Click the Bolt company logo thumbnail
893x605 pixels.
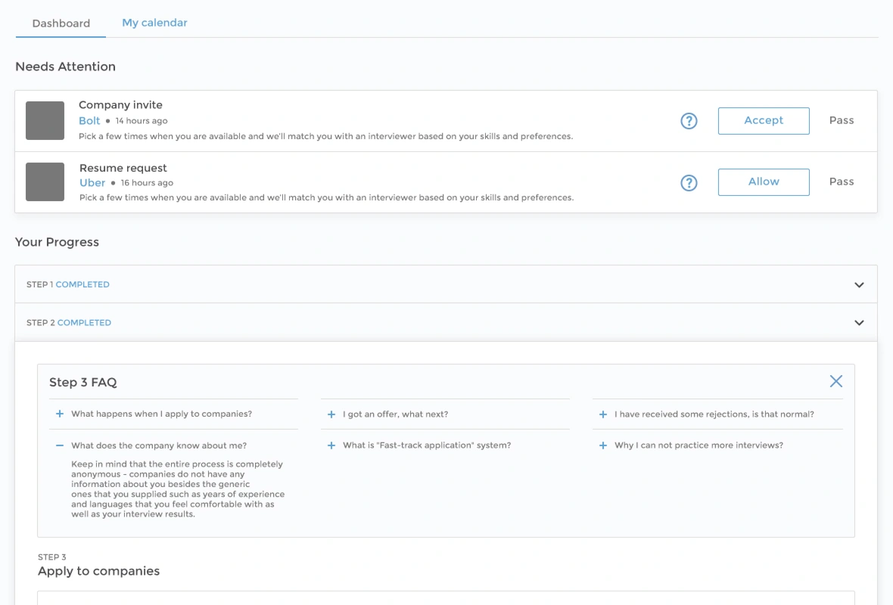pos(45,121)
